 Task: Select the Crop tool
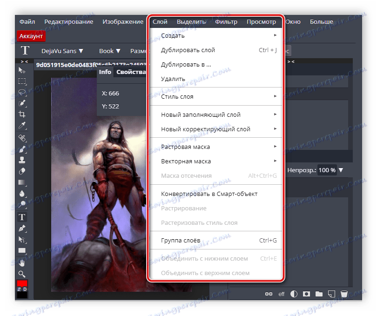click(22, 114)
